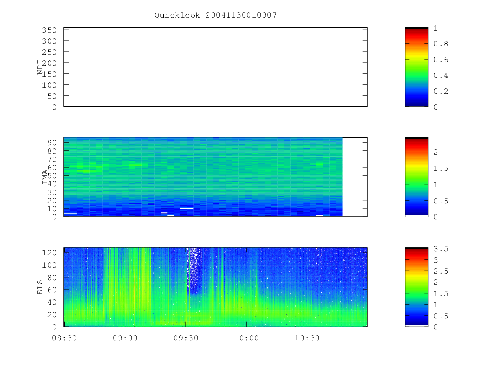This screenshot has width=490, height=367.
Task: Click the IMA axis label
Action: (x=45, y=177)
